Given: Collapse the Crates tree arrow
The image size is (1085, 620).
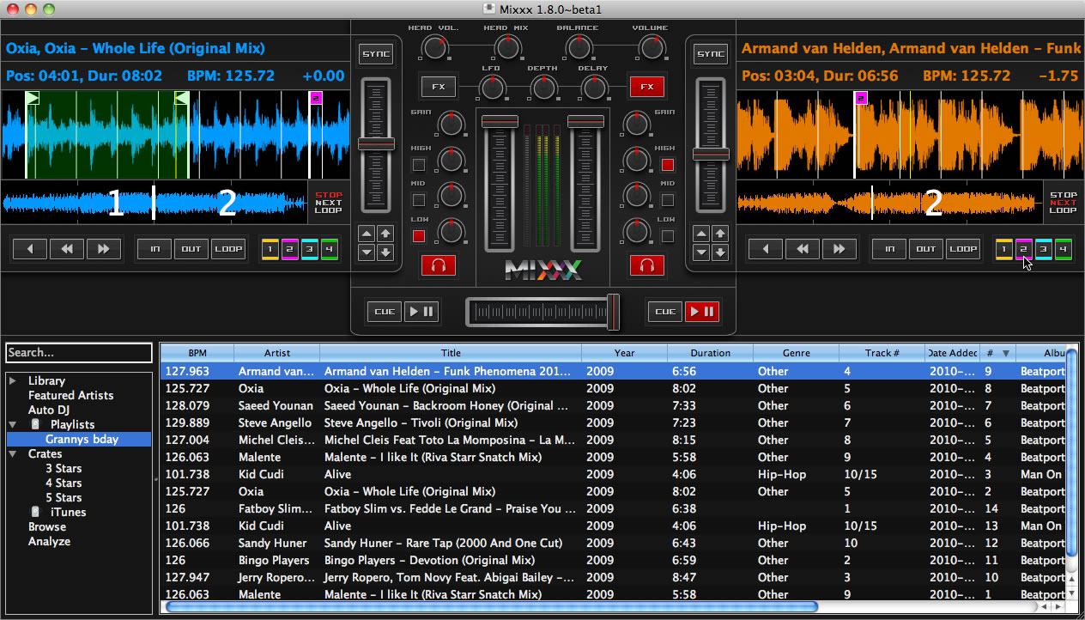Looking at the screenshot, I should [13, 453].
